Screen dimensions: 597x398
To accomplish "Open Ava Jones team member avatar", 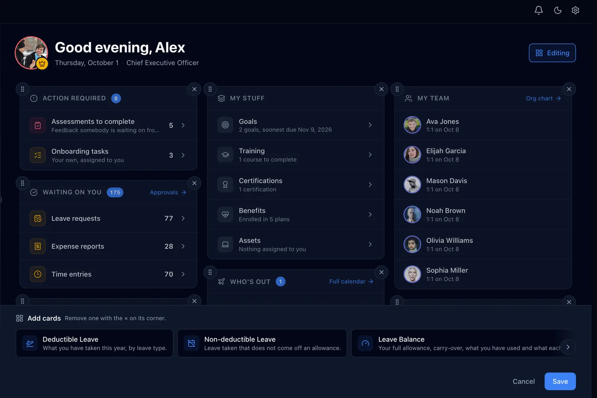I will click(x=412, y=125).
